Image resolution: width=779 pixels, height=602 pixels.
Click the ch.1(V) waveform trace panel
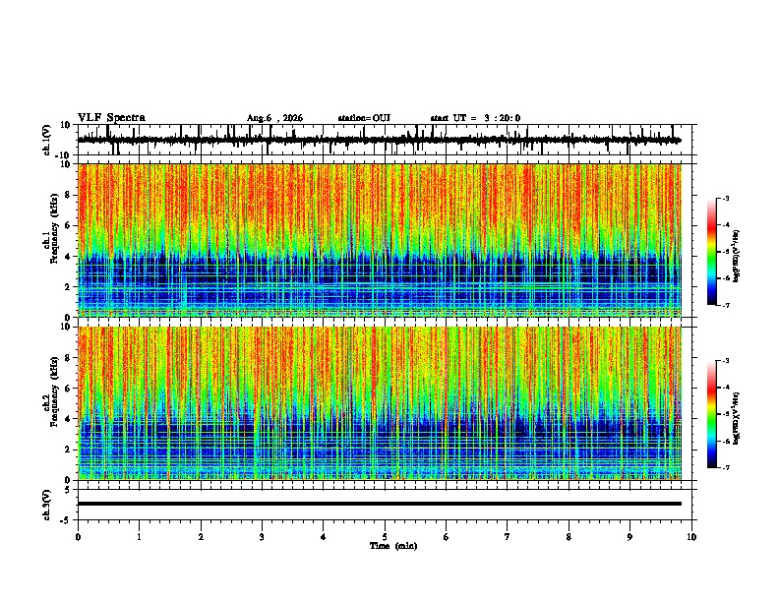click(x=385, y=140)
